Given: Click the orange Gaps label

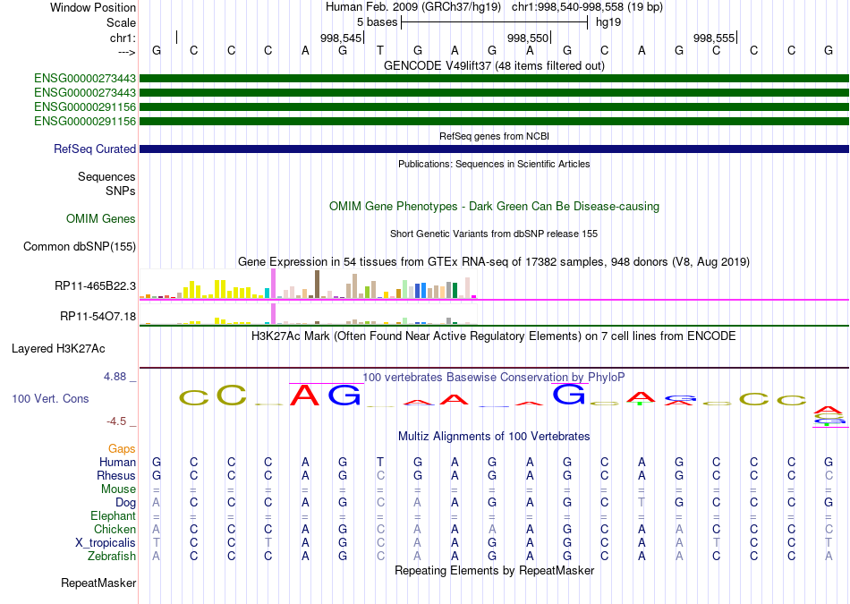Looking at the screenshot, I should [x=122, y=448].
